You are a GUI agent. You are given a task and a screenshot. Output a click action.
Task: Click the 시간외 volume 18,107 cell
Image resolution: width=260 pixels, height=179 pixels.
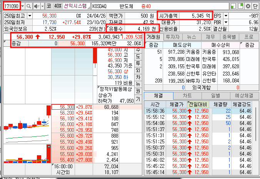pos(111,172)
